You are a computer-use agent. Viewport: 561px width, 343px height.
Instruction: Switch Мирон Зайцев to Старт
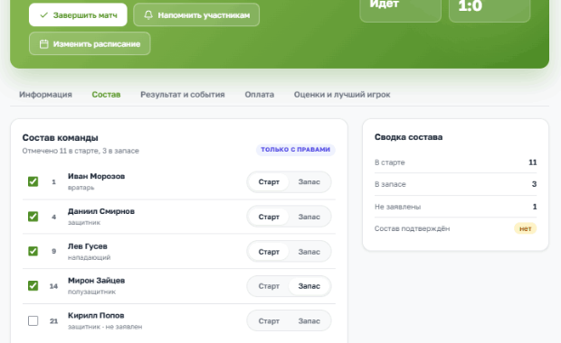pyautogui.click(x=269, y=286)
